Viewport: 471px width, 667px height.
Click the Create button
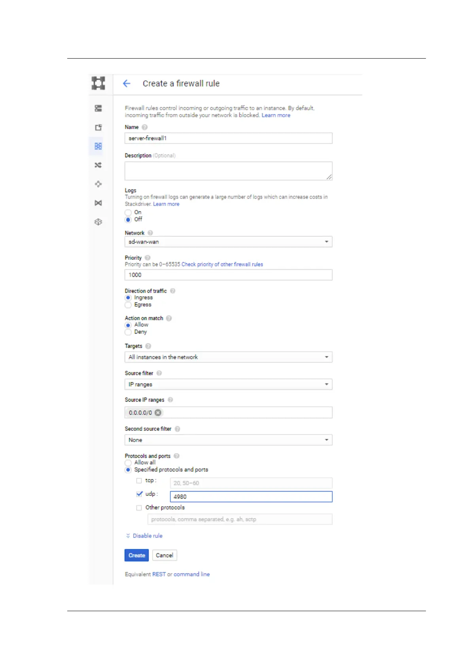[137, 555]
